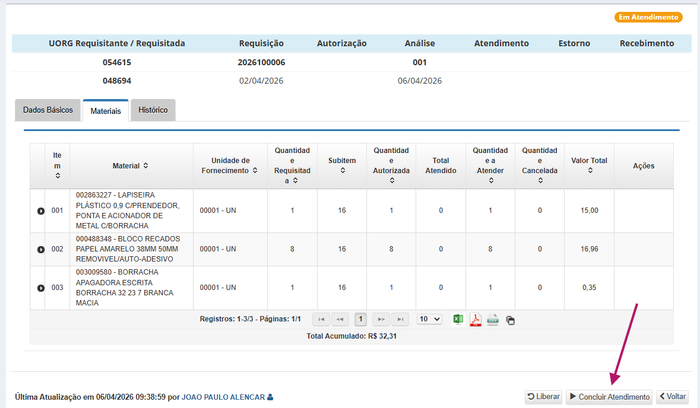Image resolution: width=700 pixels, height=408 pixels.
Task: Open the rows-per-page dropdown
Action: (429, 319)
